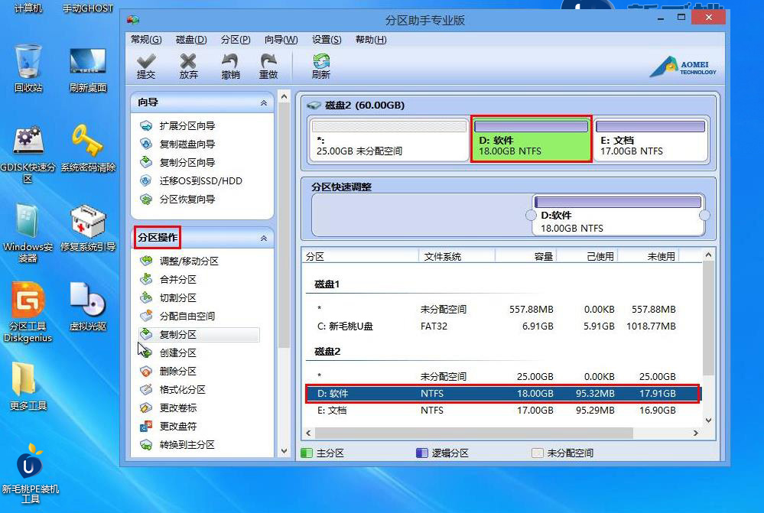Screen dimensions: 764x513
Task: Open the 向导(W) menu
Action: tap(281, 40)
